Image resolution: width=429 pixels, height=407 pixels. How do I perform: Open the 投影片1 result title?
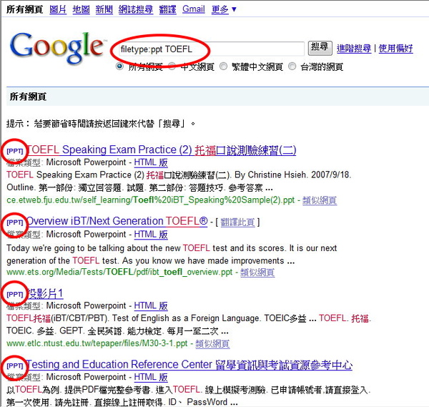(x=46, y=294)
